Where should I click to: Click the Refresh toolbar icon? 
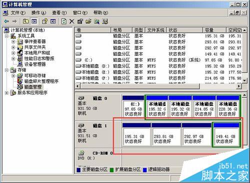(64, 21)
